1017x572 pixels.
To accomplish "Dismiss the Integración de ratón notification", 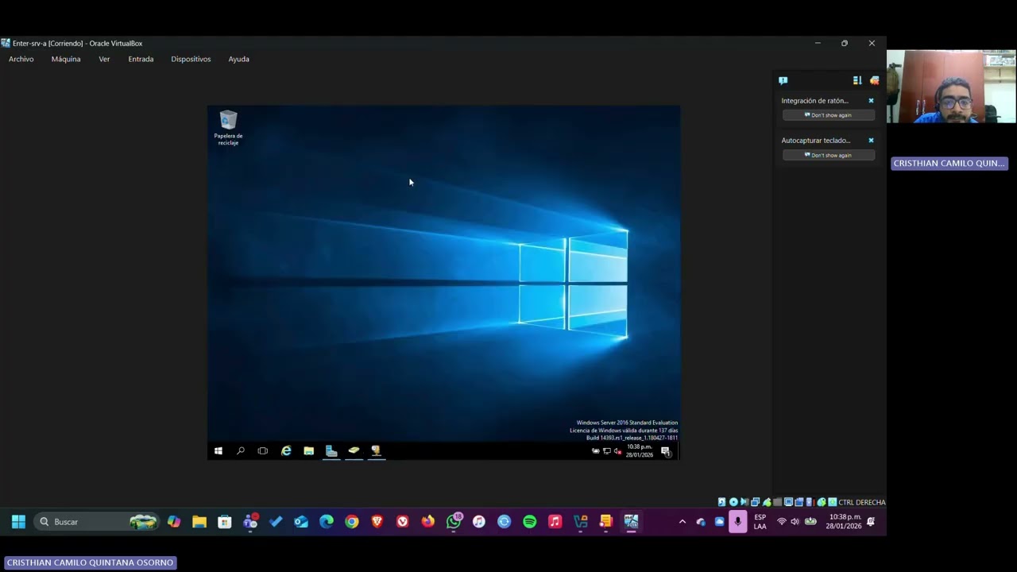I will (x=871, y=101).
